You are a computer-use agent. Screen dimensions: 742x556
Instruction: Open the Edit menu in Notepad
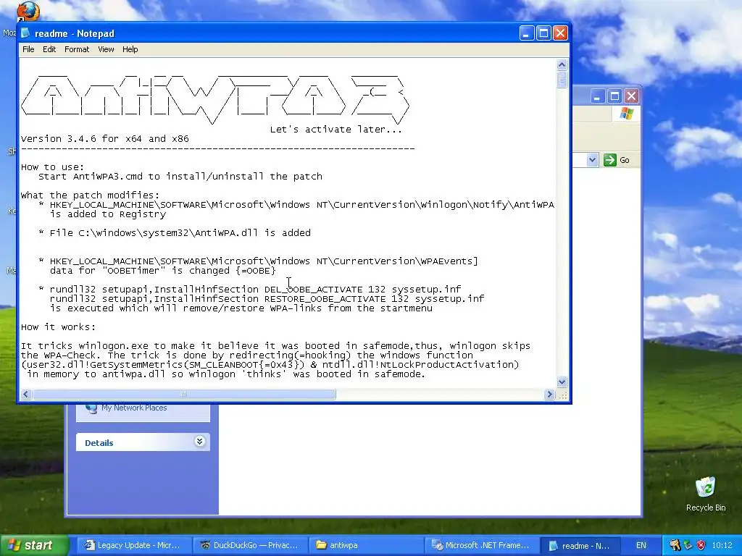(x=49, y=49)
